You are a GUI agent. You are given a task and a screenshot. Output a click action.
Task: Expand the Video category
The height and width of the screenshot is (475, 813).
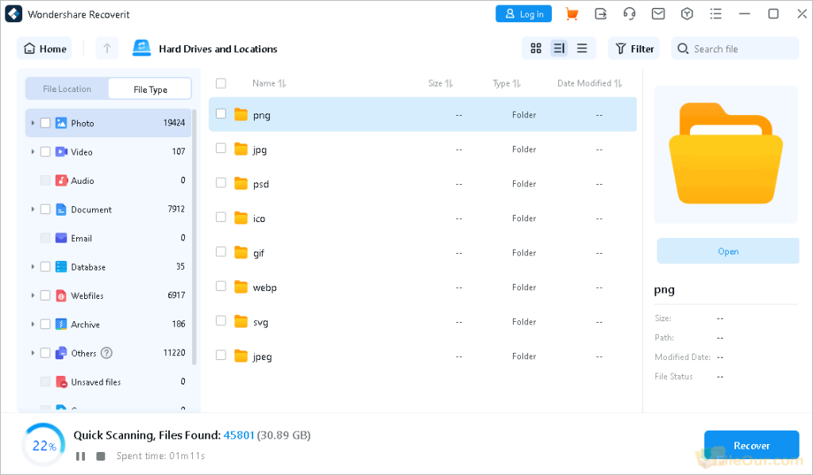click(33, 151)
